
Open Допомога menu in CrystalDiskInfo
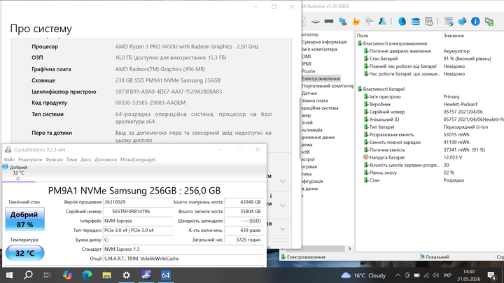point(106,159)
